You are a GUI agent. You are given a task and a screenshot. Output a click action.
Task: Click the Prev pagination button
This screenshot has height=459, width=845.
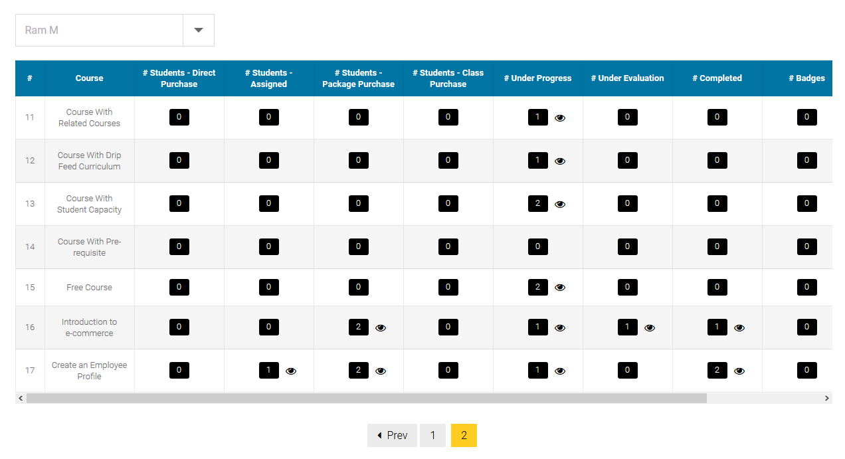point(392,436)
